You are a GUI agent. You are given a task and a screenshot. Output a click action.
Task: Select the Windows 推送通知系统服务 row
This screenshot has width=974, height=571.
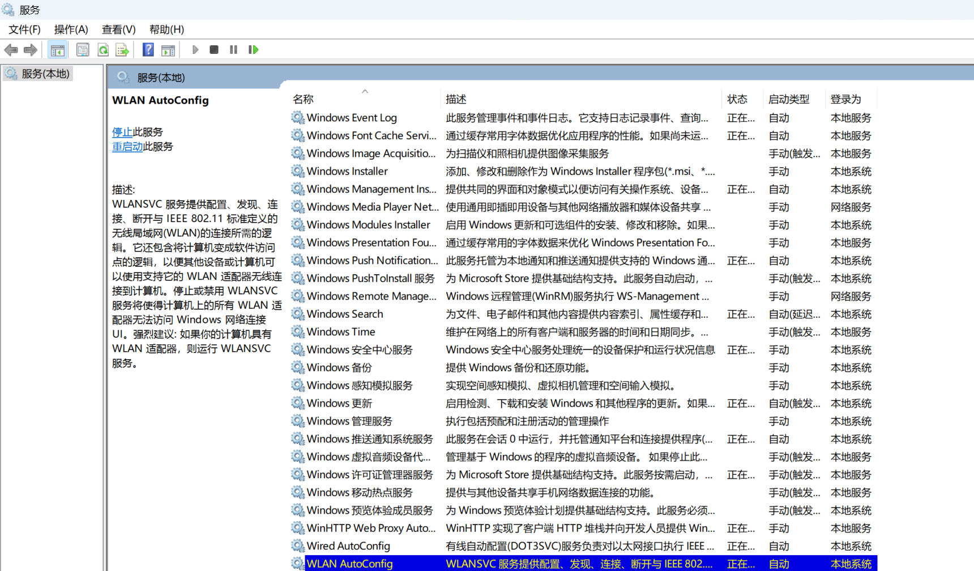[583, 439]
